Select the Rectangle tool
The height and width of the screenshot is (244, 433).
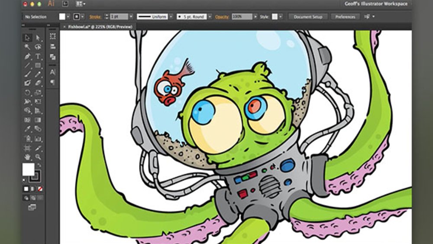pos(38,65)
